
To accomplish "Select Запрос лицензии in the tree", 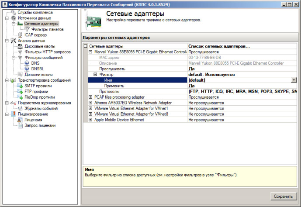I will [x=40, y=126].
